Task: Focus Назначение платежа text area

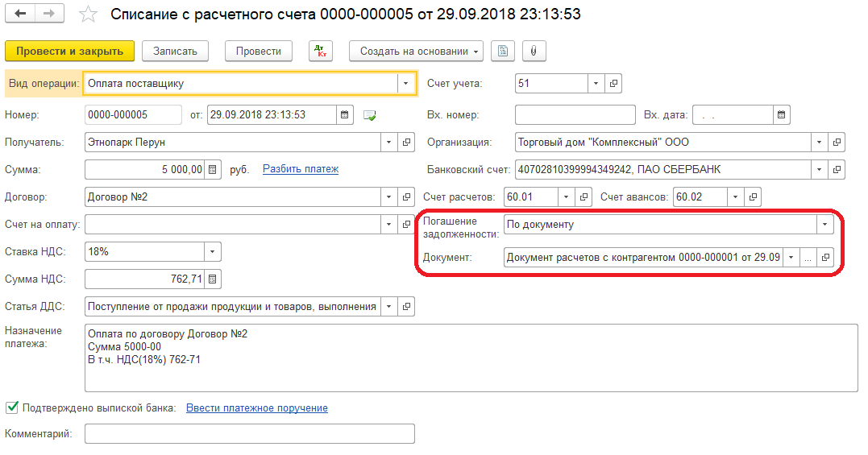Action: (x=471, y=358)
